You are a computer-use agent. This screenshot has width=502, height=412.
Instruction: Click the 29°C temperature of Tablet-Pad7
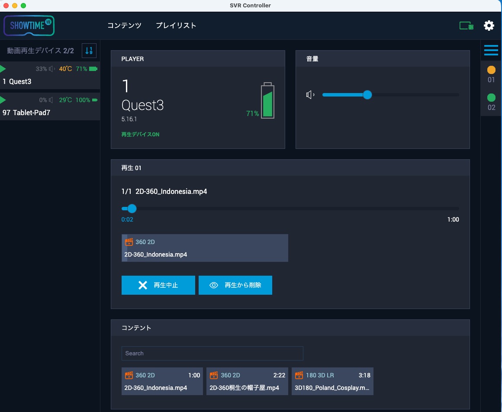(65, 100)
